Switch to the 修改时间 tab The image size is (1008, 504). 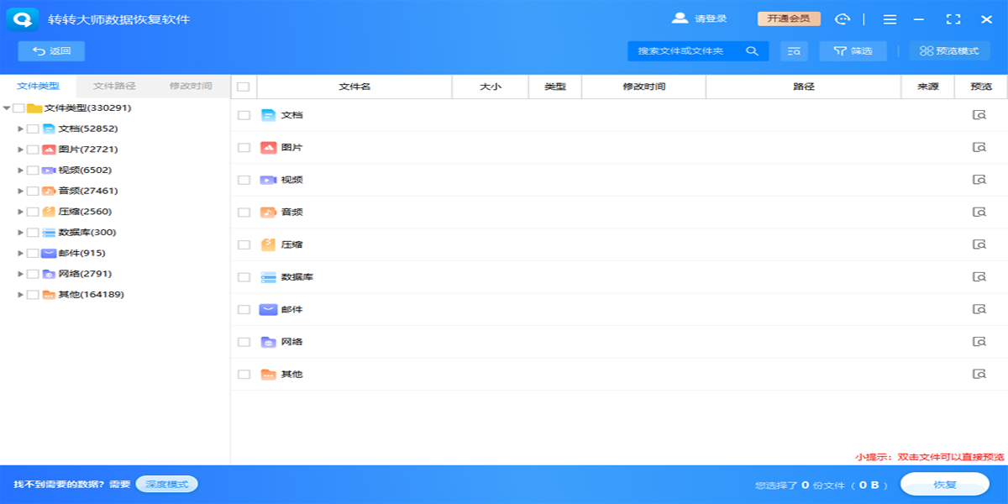tap(191, 86)
